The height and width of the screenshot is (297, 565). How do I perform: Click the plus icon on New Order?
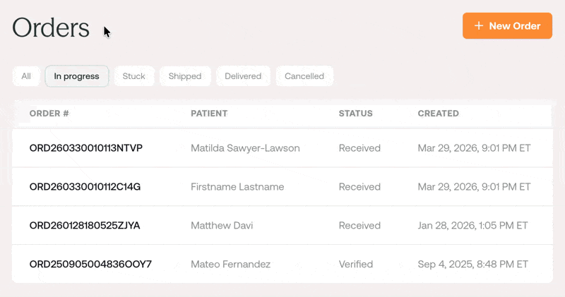tap(479, 26)
